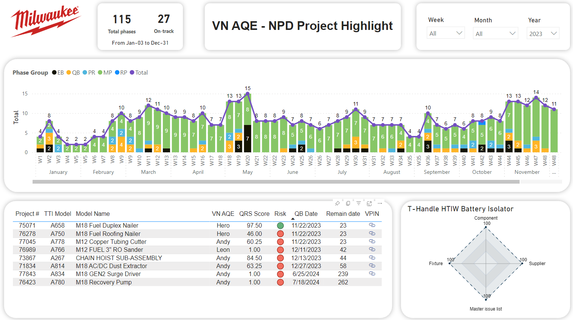Highlight the RP phase group in legend
The width and height of the screenshot is (573, 320).
(x=121, y=72)
